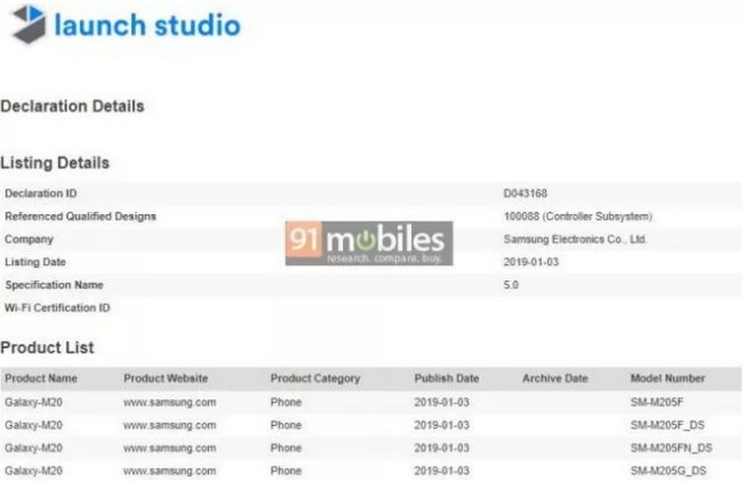Click the Product Name column header
The height and width of the screenshot is (482, 744).
(x=41, y=379)
